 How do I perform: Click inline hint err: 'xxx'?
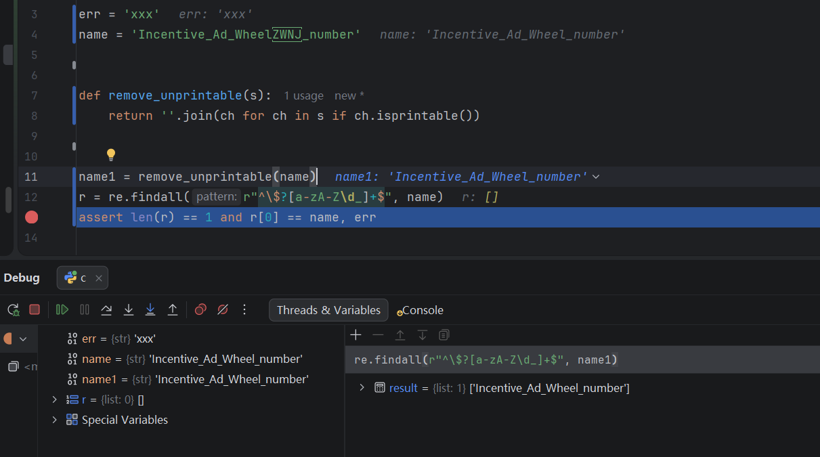pyautogui.click(x=216, y=14)
